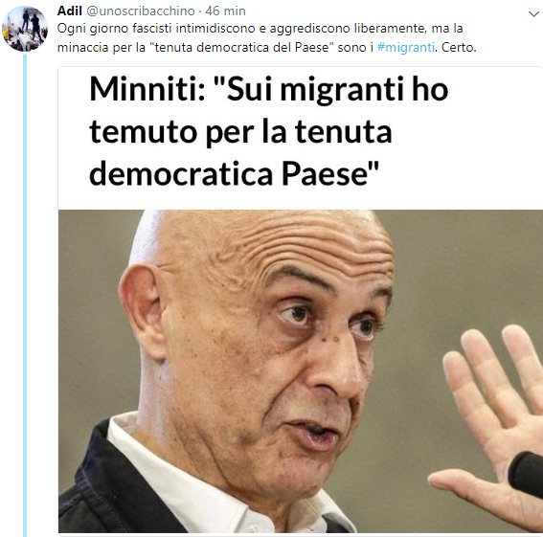Follow the #migranti hashtag link
This screenshot has width=543, height=537.
[405, 48]
